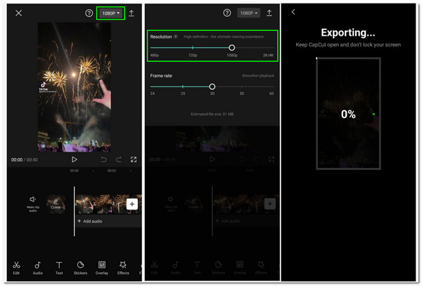Open the Stickers tool
The height and width of the screenshot is (286, 422).
click(80, 267)
